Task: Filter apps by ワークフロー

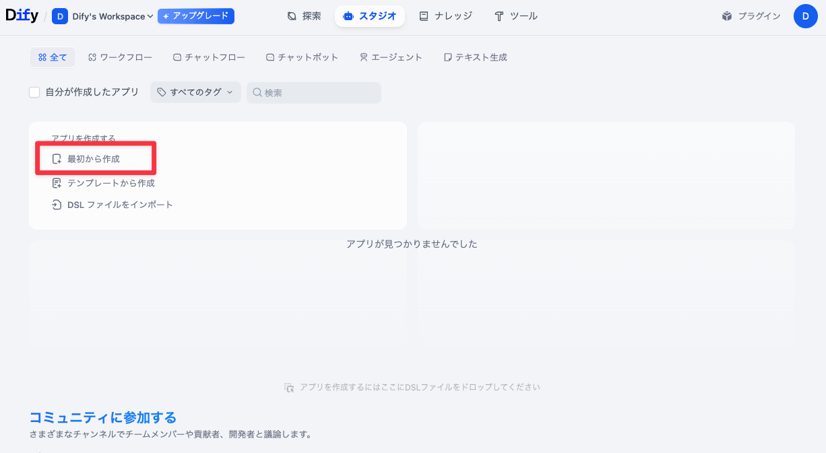Action: (120, 57)
